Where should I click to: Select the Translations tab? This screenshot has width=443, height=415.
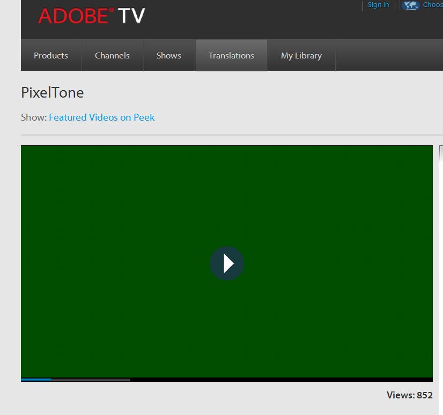coord(231,55)
